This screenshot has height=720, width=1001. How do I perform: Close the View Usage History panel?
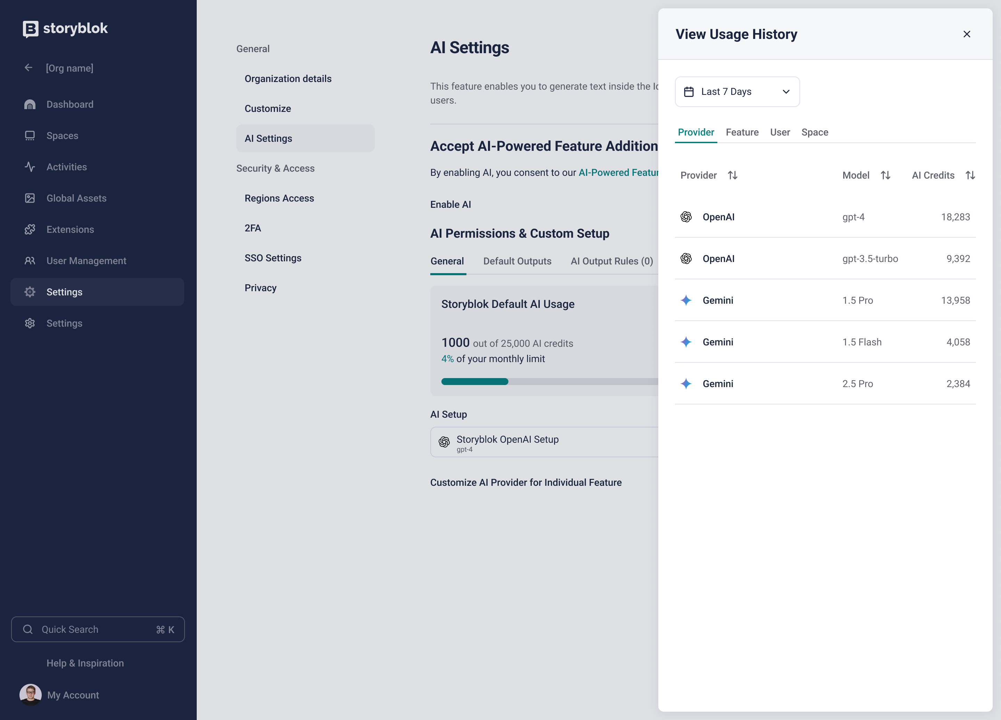click(x=967, y=34)
